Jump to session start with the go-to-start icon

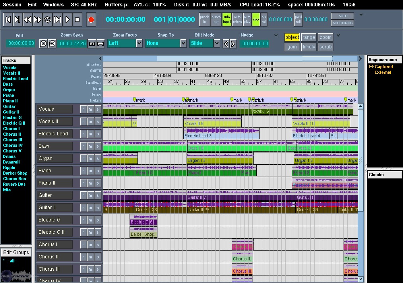pyautogui.click(x=8, y=19)
